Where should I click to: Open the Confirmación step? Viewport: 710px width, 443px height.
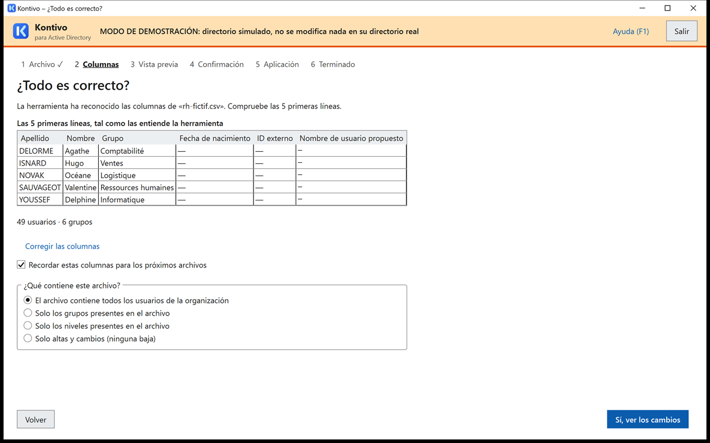tap(216, 64)
